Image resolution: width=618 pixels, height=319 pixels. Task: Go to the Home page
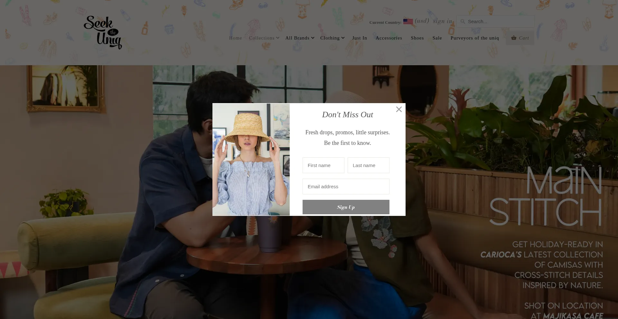235,38
